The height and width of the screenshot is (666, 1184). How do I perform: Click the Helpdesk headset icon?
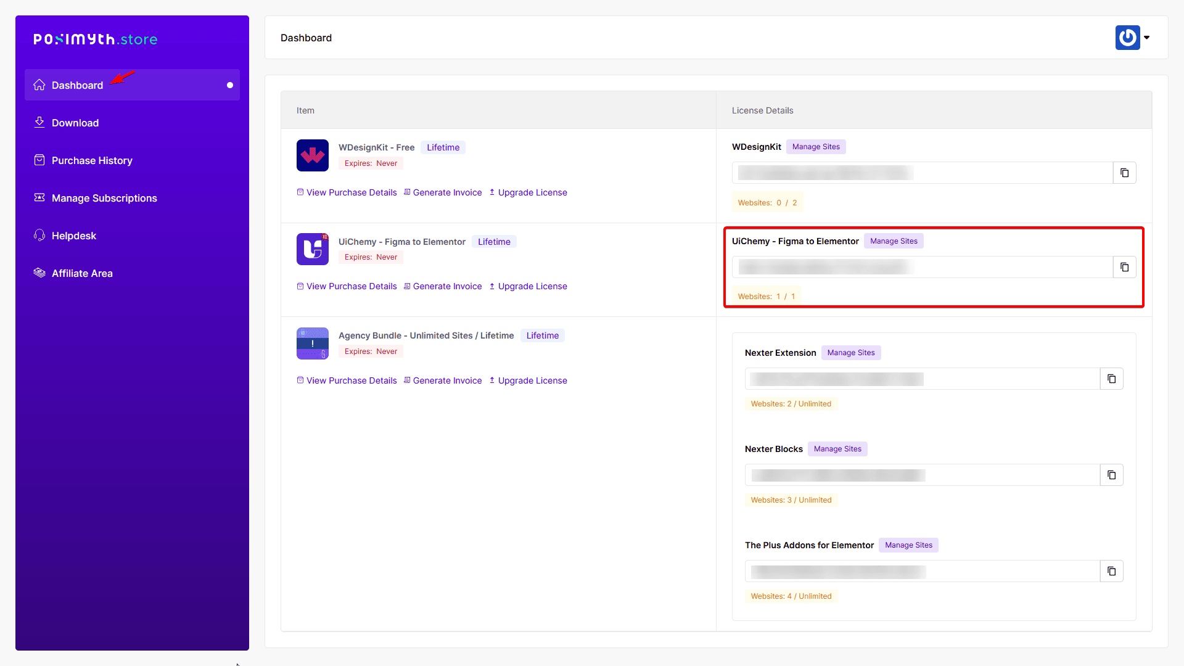39,235
